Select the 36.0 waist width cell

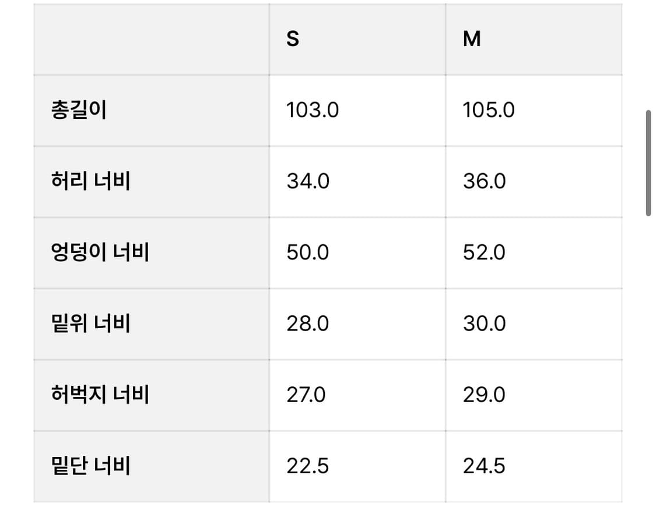point(534,181)
